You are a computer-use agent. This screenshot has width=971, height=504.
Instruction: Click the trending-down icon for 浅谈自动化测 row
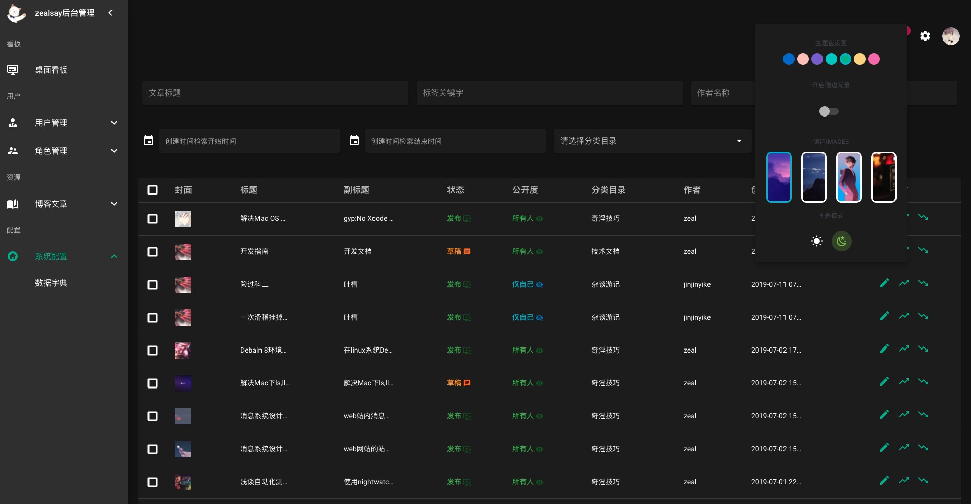923,480
